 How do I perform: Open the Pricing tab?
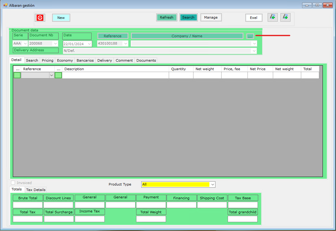pyautogui.click(x=48, y=60)
